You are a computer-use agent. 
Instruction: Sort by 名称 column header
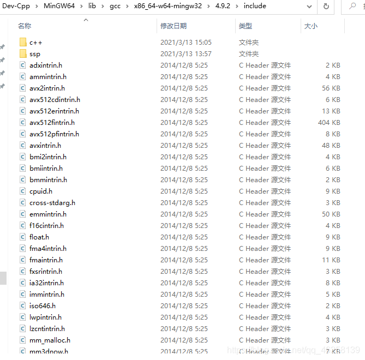(x=25, y=26)
